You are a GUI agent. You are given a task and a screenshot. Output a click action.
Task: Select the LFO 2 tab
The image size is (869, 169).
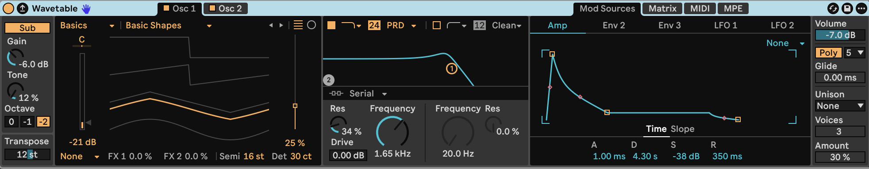click(782, 25)
